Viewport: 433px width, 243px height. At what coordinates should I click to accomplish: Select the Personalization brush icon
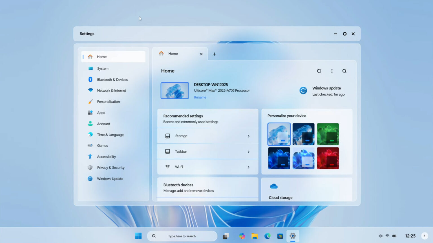click(x=90, y=101)
